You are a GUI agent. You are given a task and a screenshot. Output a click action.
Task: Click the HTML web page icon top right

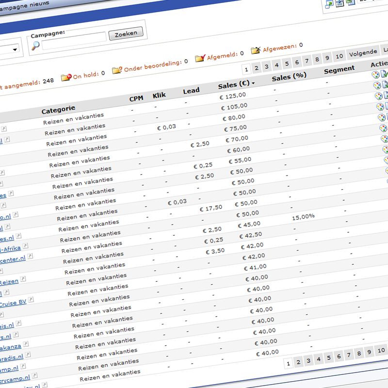340,3
